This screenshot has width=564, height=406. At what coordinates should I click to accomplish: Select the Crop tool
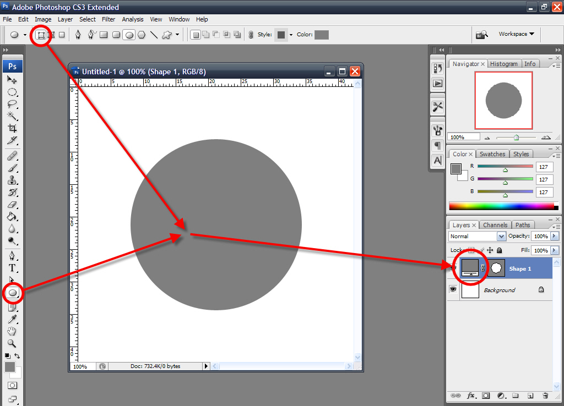12,128
